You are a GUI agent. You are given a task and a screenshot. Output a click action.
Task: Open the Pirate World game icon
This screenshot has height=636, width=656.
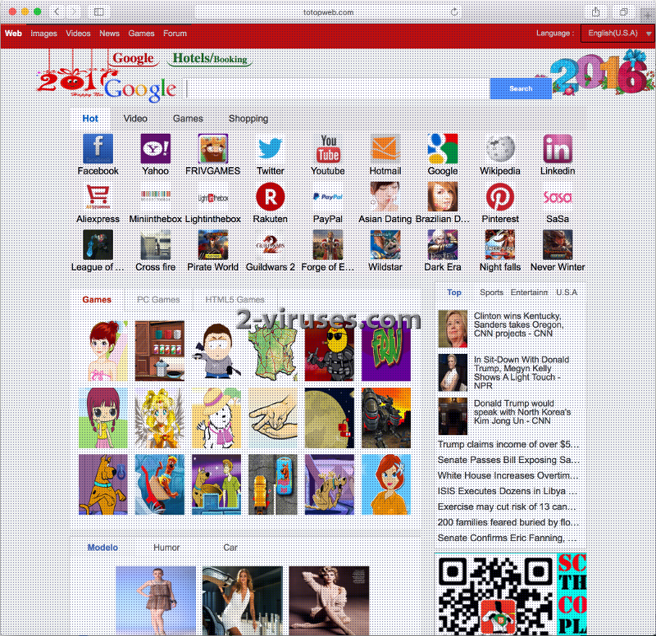tap(213, 244)
